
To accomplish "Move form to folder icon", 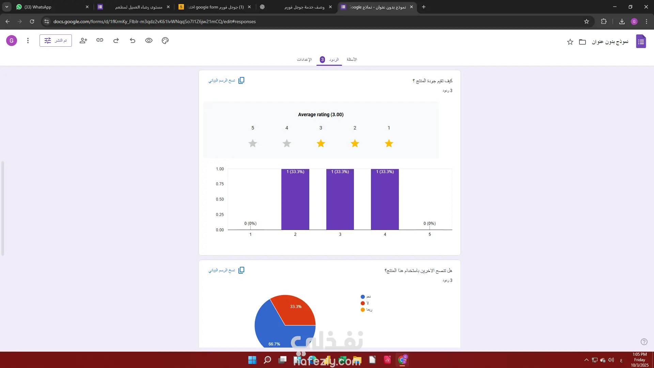I will pyautogui.click(x=582, y=42).
